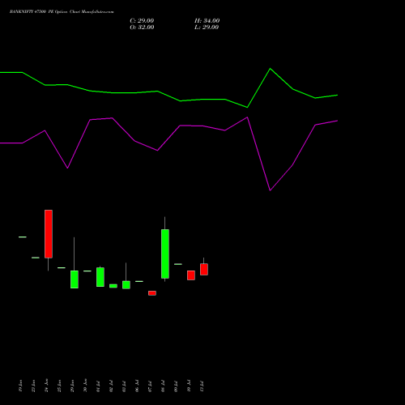Select the green candle for 03 Jul
Viewport: 405px width, 405px height.
tap(126, 285)
